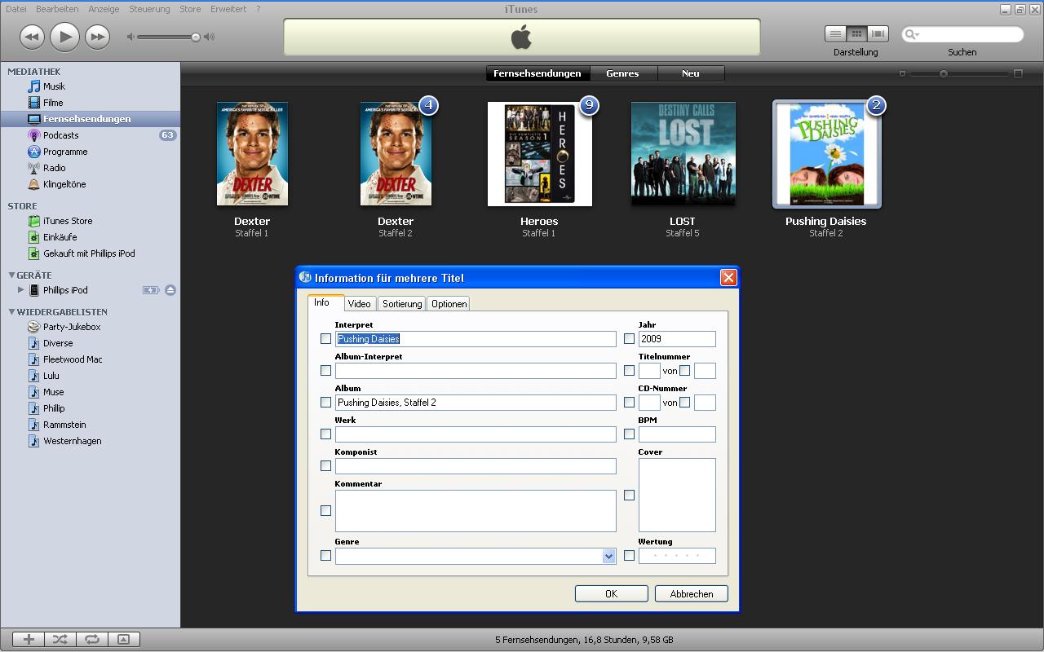The height and width of the screenshot is (652, 1044).
Task: Switch to the Sortierung tab
Action: [402, 304]
